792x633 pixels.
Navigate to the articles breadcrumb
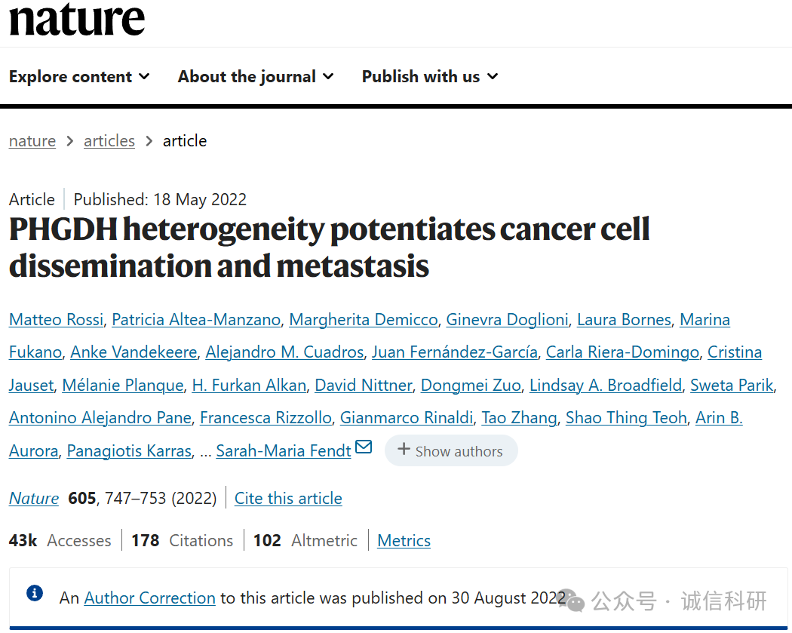(x=109, y=141)
